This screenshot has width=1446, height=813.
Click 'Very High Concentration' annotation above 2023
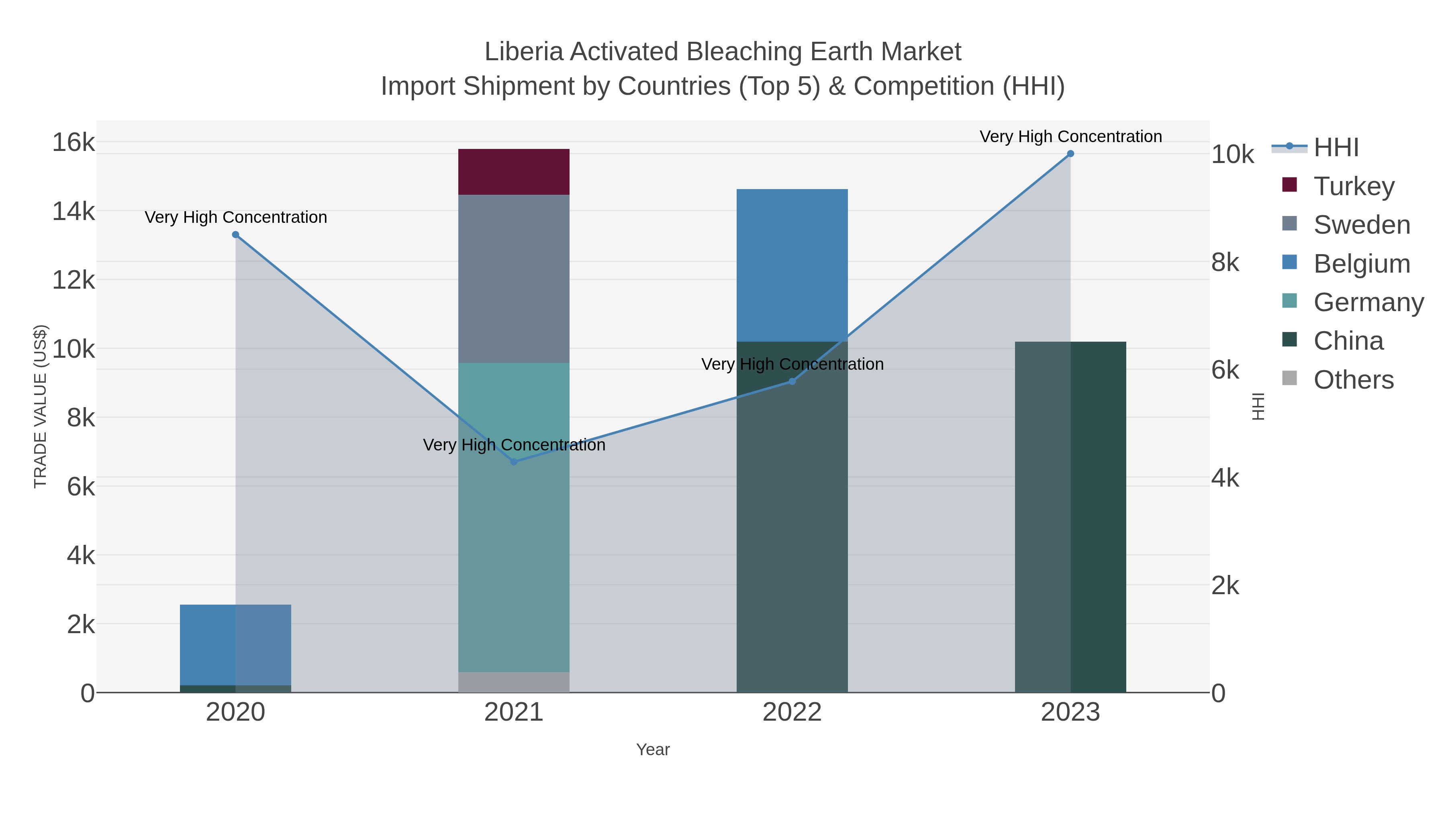pos(1071,137)
